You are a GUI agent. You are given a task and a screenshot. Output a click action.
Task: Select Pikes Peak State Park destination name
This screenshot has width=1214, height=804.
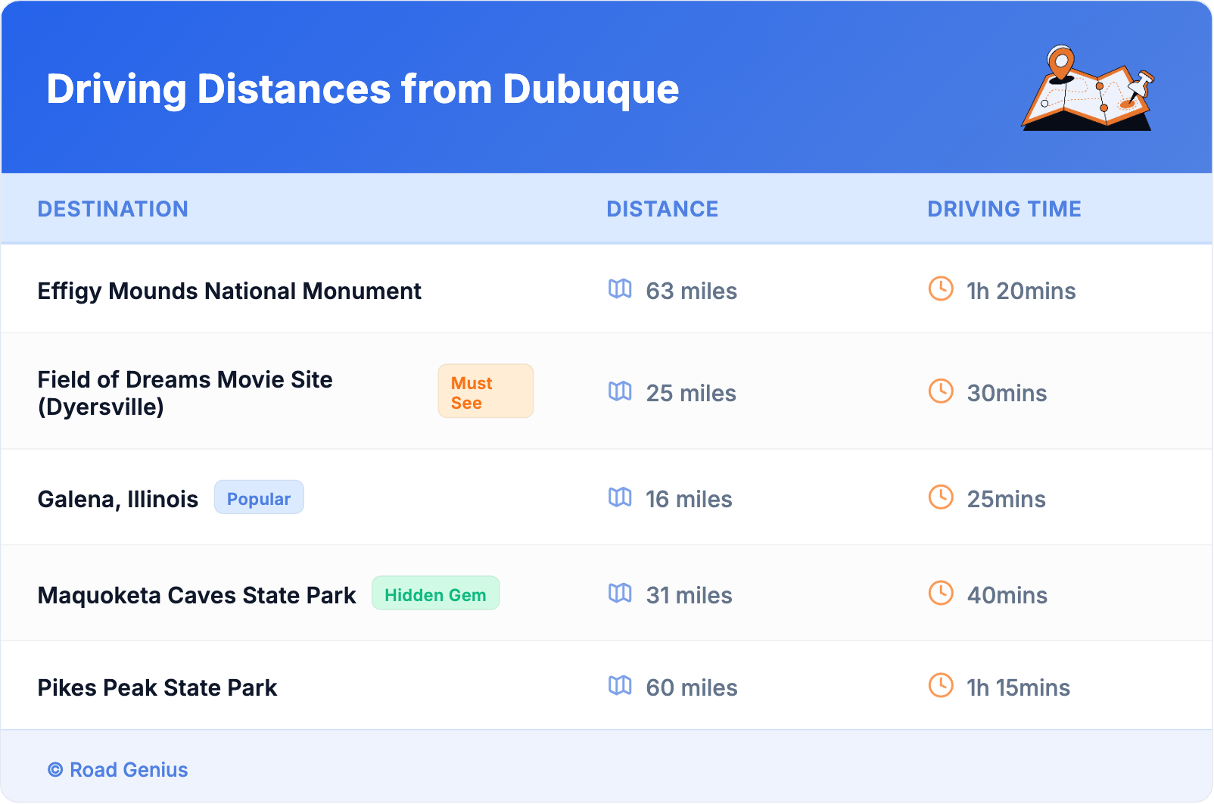[157, 688]
